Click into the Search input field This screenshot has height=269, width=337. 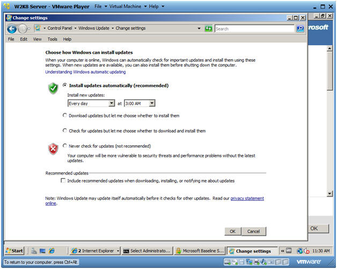pos(254,28)
